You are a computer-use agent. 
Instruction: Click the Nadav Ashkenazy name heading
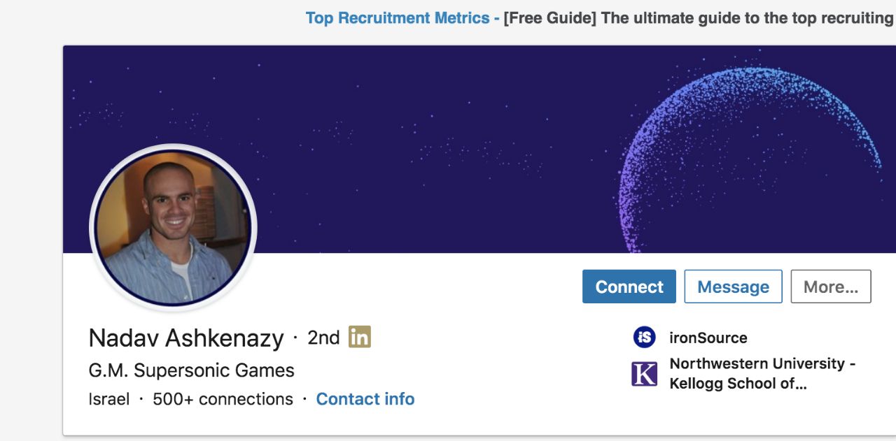[186, 338]
